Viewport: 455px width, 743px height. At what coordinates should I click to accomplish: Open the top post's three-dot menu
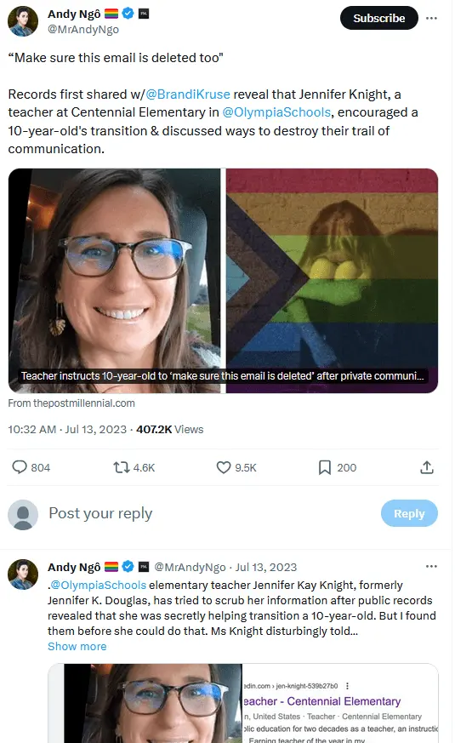[431, 18]
